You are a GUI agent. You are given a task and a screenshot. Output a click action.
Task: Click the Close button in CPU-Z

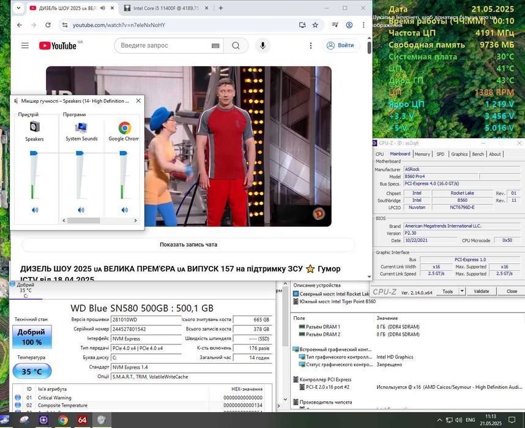pyautogui.click(x=512, y=291)
